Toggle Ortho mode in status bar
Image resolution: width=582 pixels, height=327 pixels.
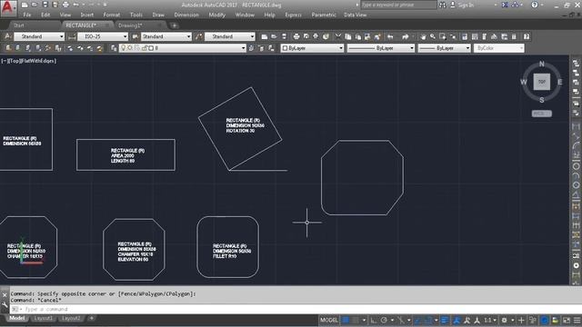coord(374,320)
